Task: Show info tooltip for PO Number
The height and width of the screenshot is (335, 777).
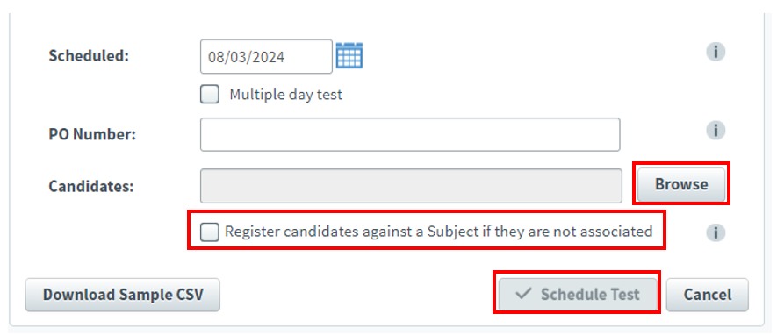Action: [716, 130]
